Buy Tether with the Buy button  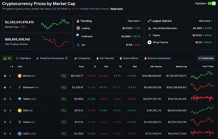64,99
